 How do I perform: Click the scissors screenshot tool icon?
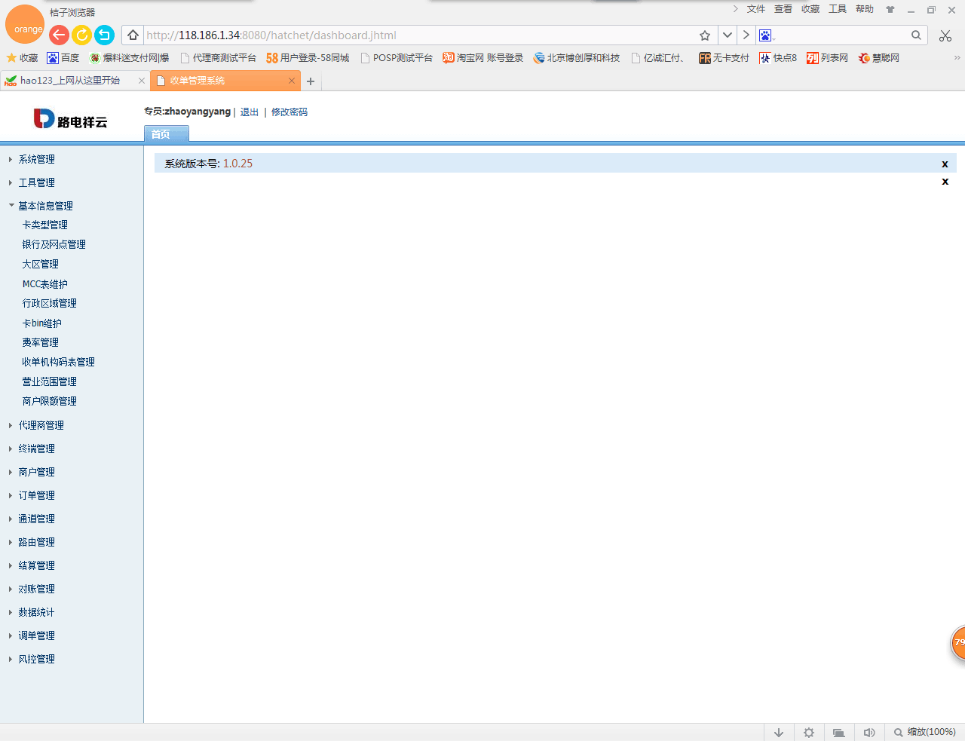pyautogui.click(x=945, y=35)
